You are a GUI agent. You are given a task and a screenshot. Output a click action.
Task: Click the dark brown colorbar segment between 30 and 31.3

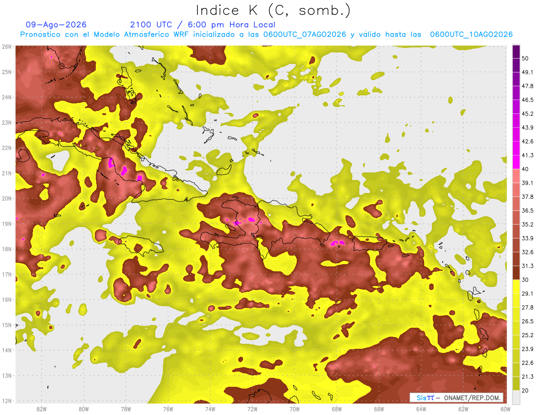(x=516, y=273)
